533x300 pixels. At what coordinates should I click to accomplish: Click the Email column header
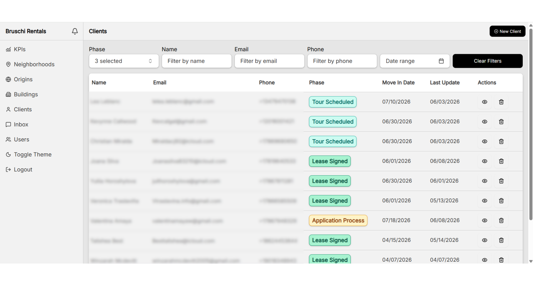tap(160, 82)
